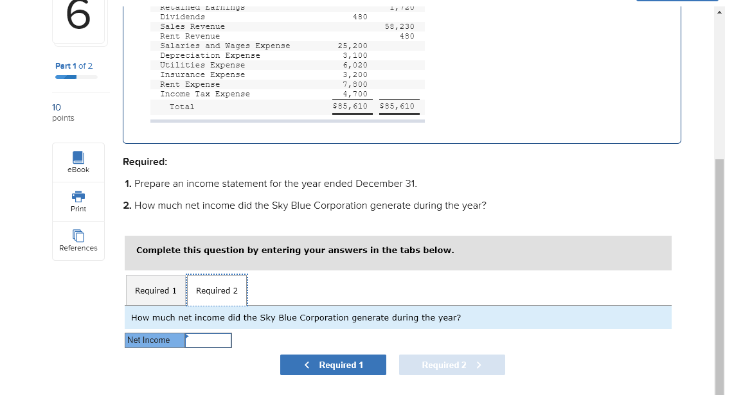Click the Required 2 forward button
743x395 pixels.
click(452, 365)
